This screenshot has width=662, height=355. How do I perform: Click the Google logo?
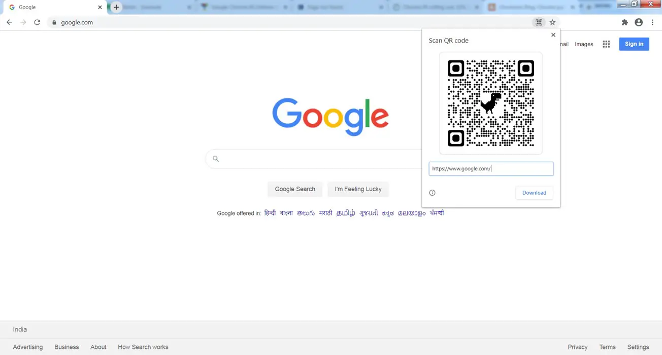tap(330, 117)
